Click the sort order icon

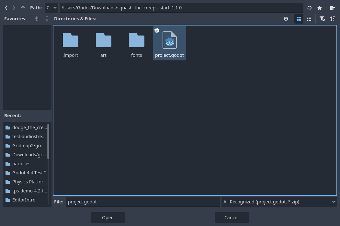(332, 19)
